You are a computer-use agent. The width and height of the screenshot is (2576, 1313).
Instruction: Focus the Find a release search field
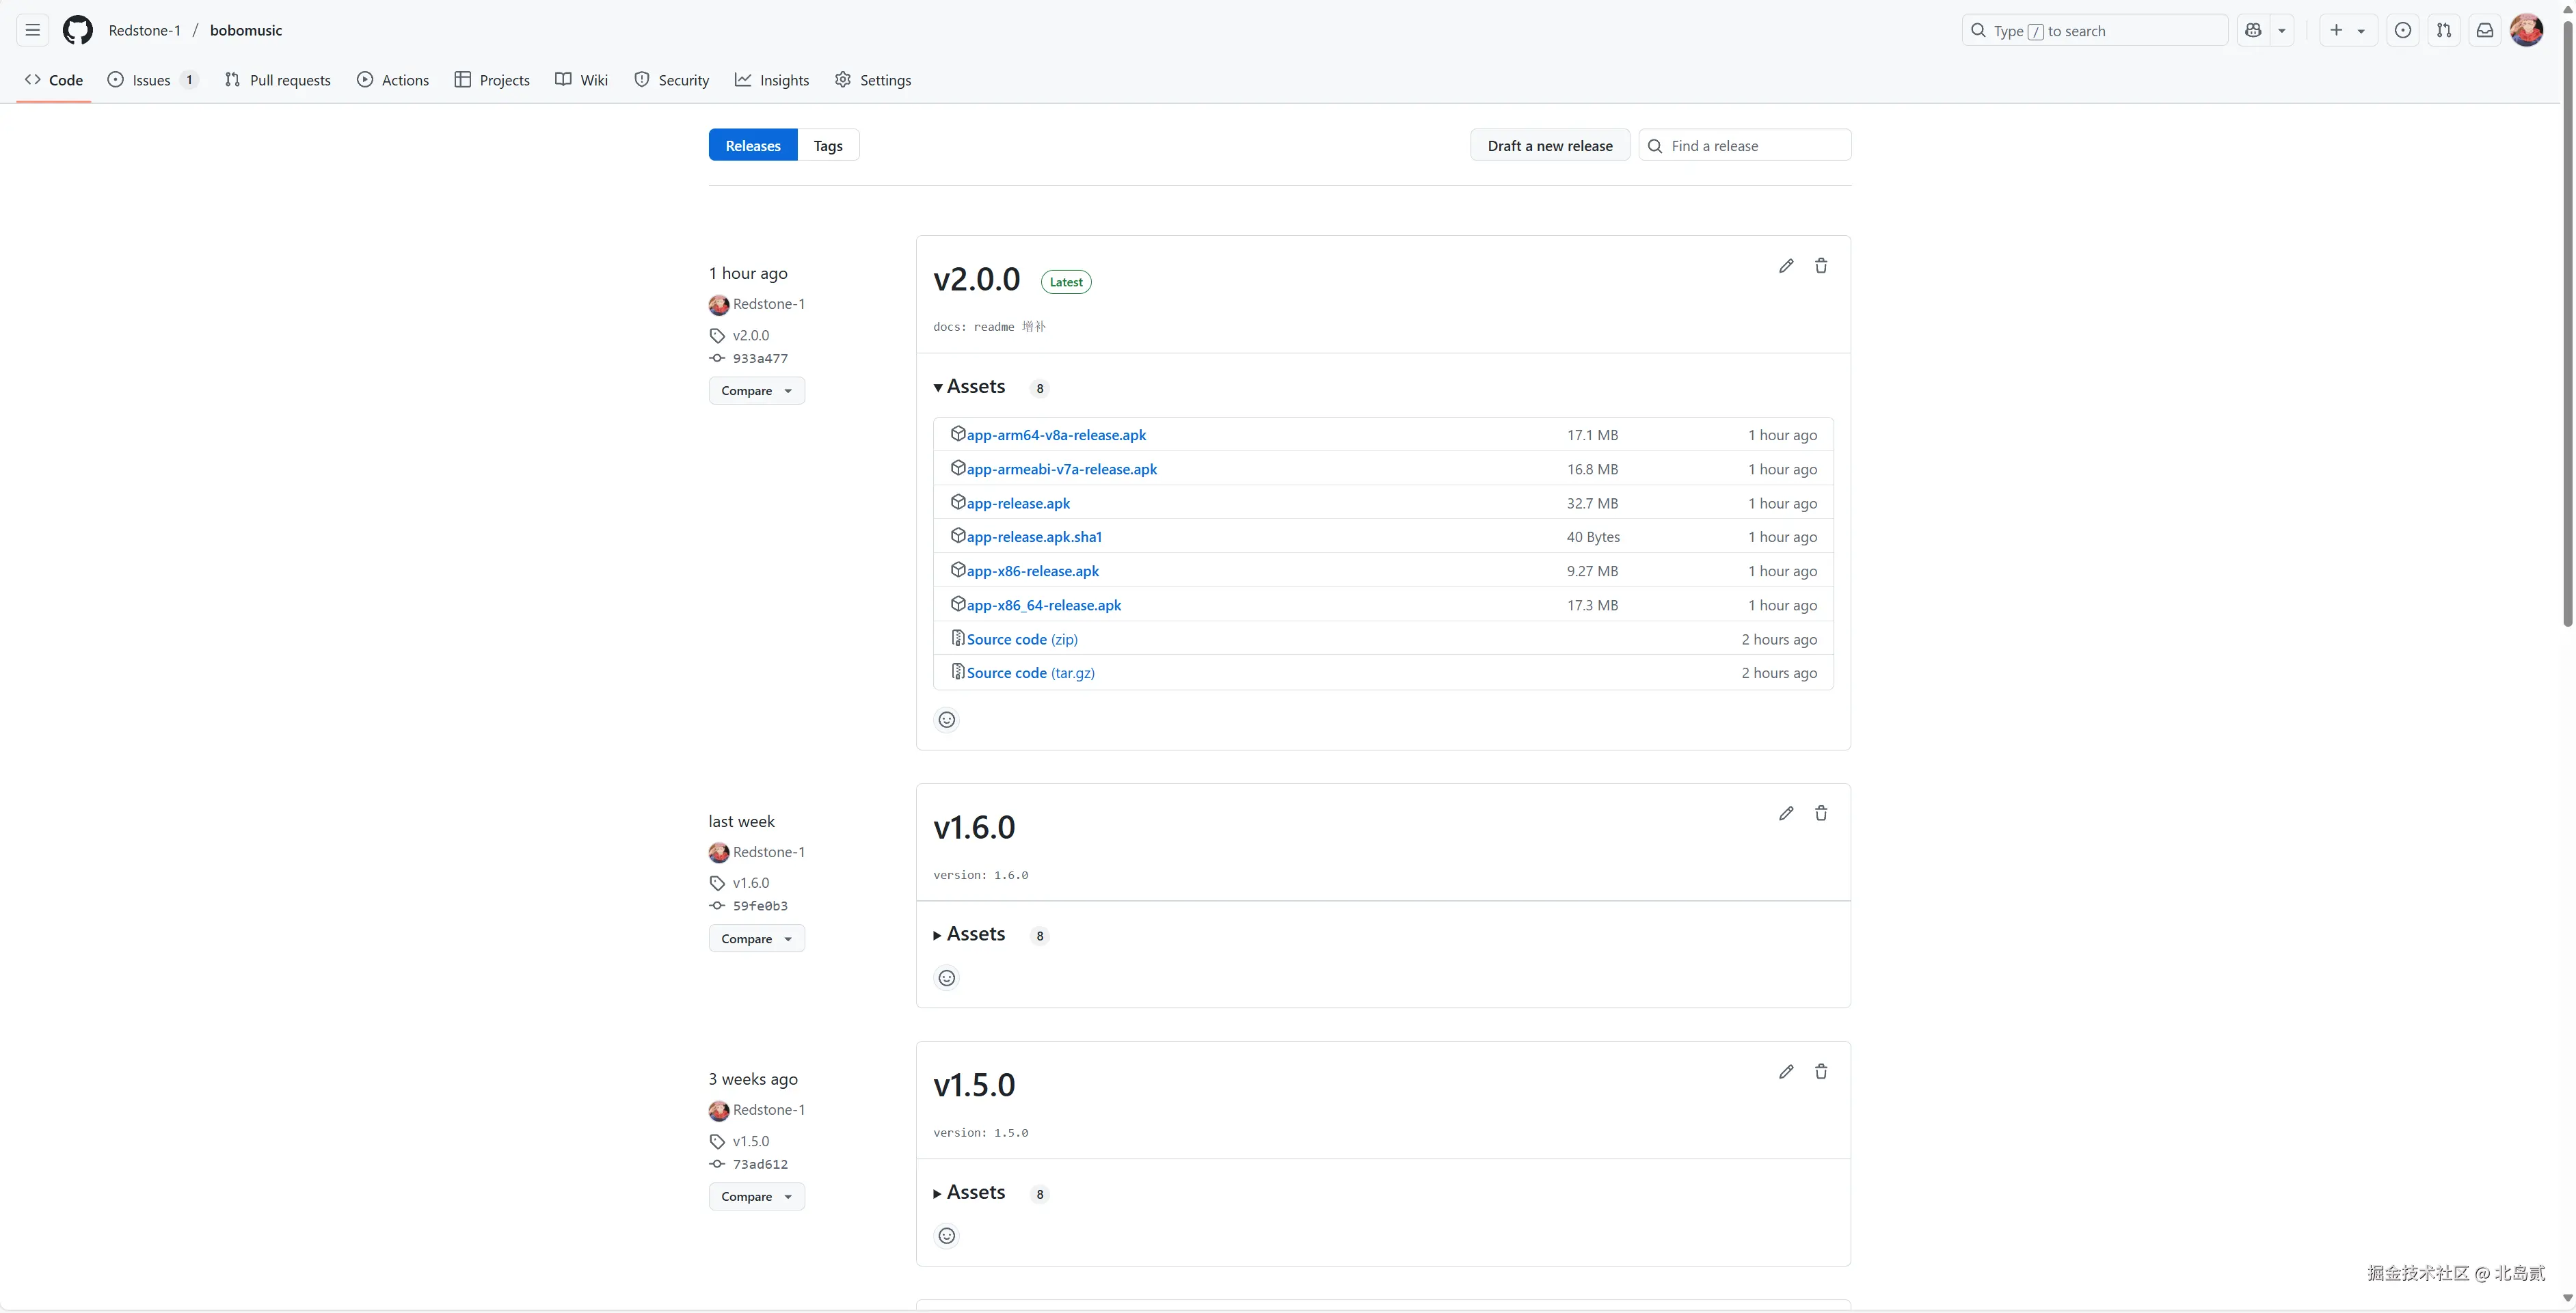(1755, 146)
